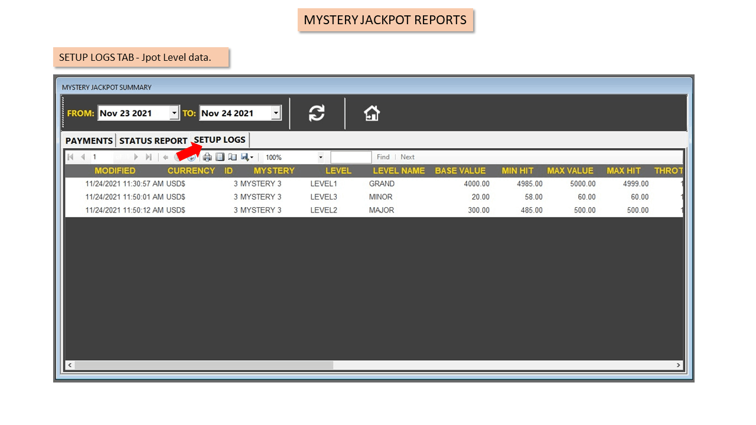Expand the TO date picker dropdown
The width and height of the screenshot is (756, 425).
click(x=276, y=113)
